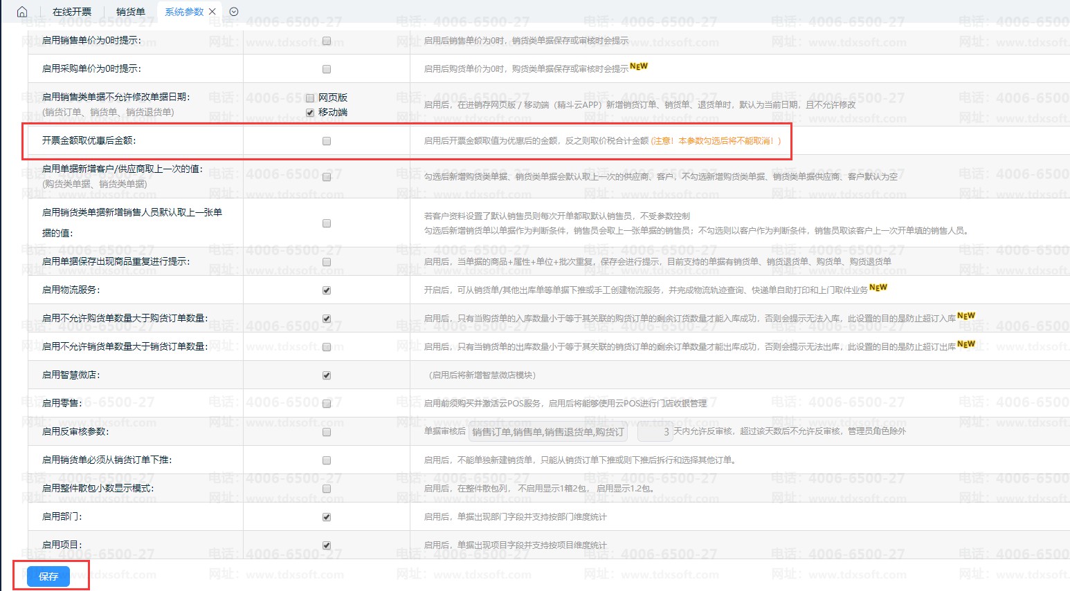Image resolution: width=1070 pixels, height=591 pixels.
Task: Go to the home page icon
Action: (x=21, y=12)
